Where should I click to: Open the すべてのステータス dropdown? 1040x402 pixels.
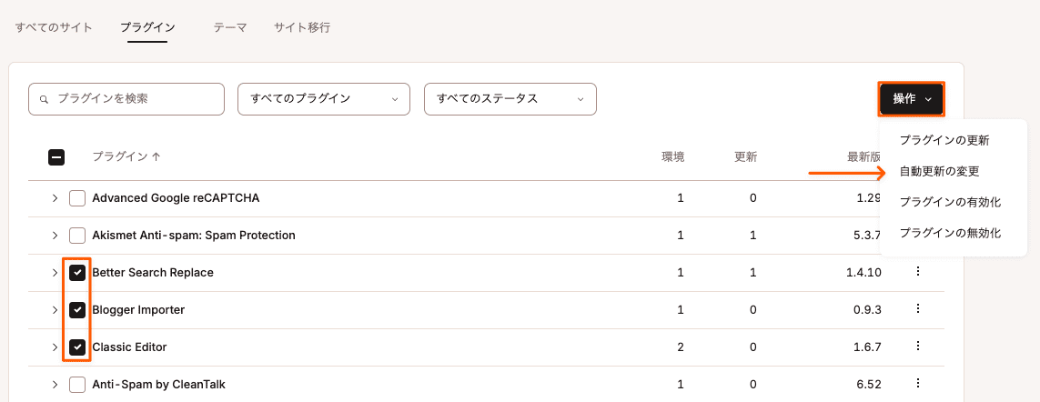point(510,99)
